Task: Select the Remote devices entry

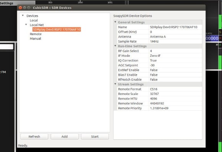Action: (x=36, y=34)
